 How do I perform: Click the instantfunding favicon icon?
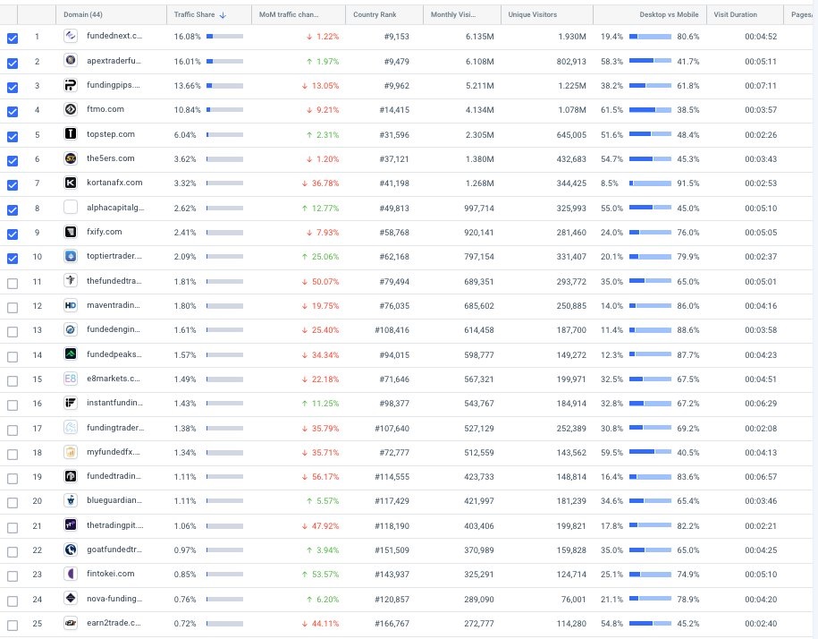tap(71, 403)
